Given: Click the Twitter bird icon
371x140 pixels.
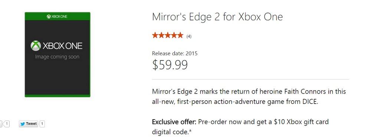Looking at the screenshot, I should pyautogui.click(x=23, y=124).
